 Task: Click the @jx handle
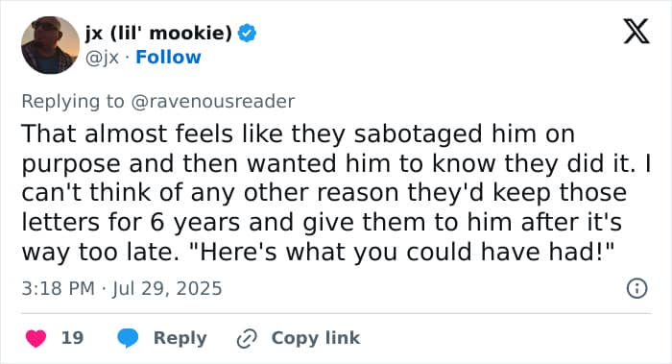tap(102, 58)
